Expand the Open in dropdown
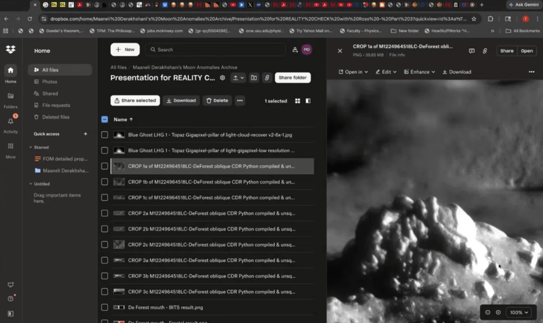 coord(353,72)
